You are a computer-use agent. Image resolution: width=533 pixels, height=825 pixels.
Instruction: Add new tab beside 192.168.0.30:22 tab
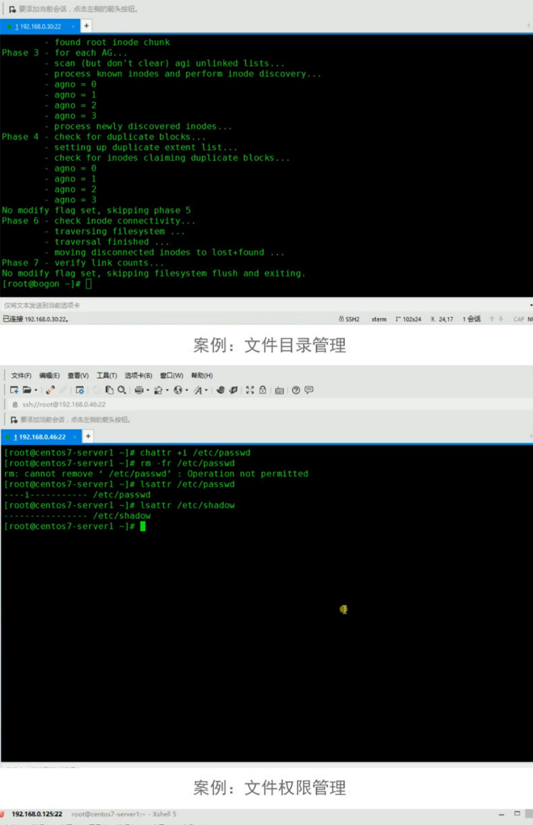coord(86,26)
